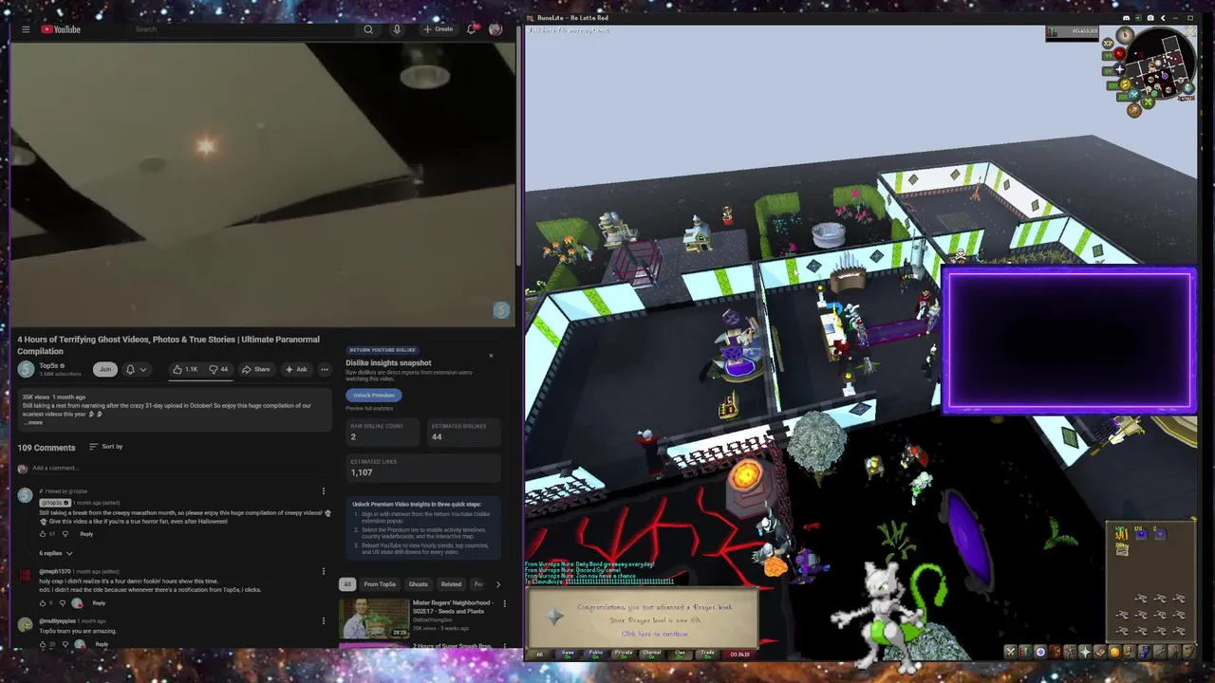Open the YouTube hamburger guide menu
1215x683 pixels.
point(26,29)
